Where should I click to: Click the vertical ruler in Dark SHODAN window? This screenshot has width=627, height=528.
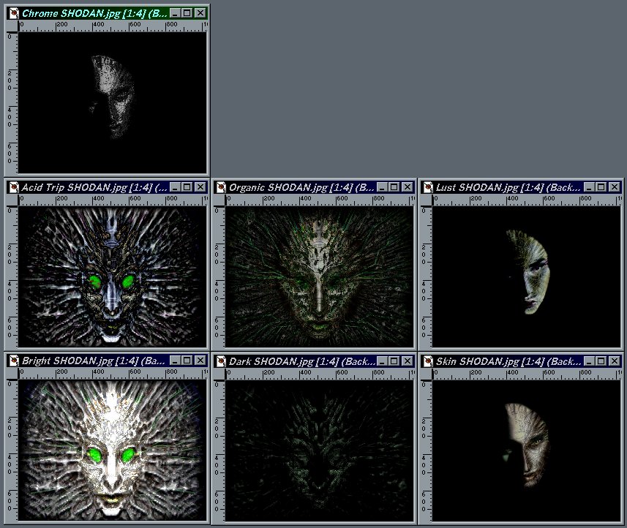(x=219, y=450)
